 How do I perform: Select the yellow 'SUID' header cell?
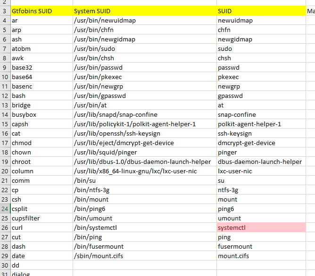(261, 11)
